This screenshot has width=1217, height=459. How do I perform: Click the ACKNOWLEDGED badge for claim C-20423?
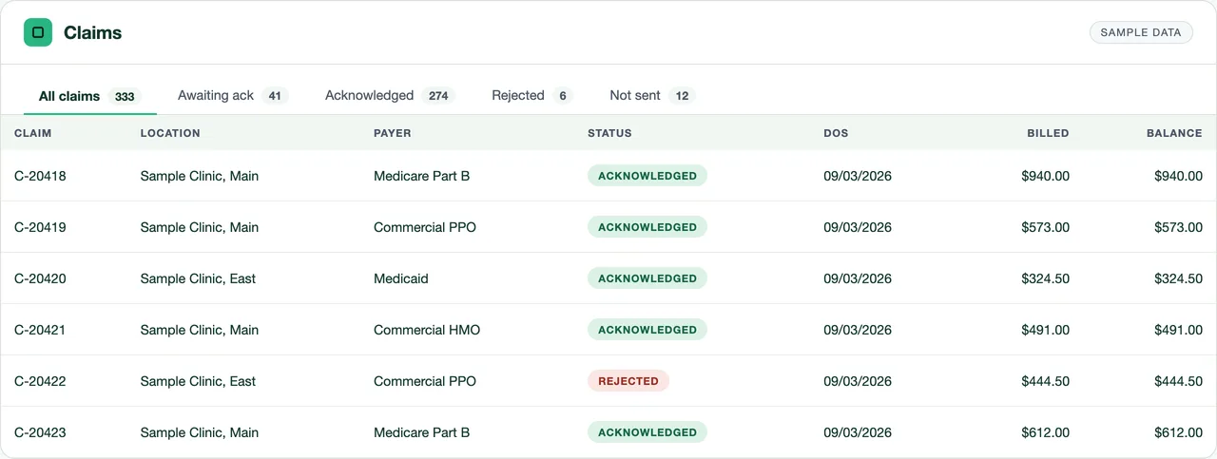pos(647,432)
